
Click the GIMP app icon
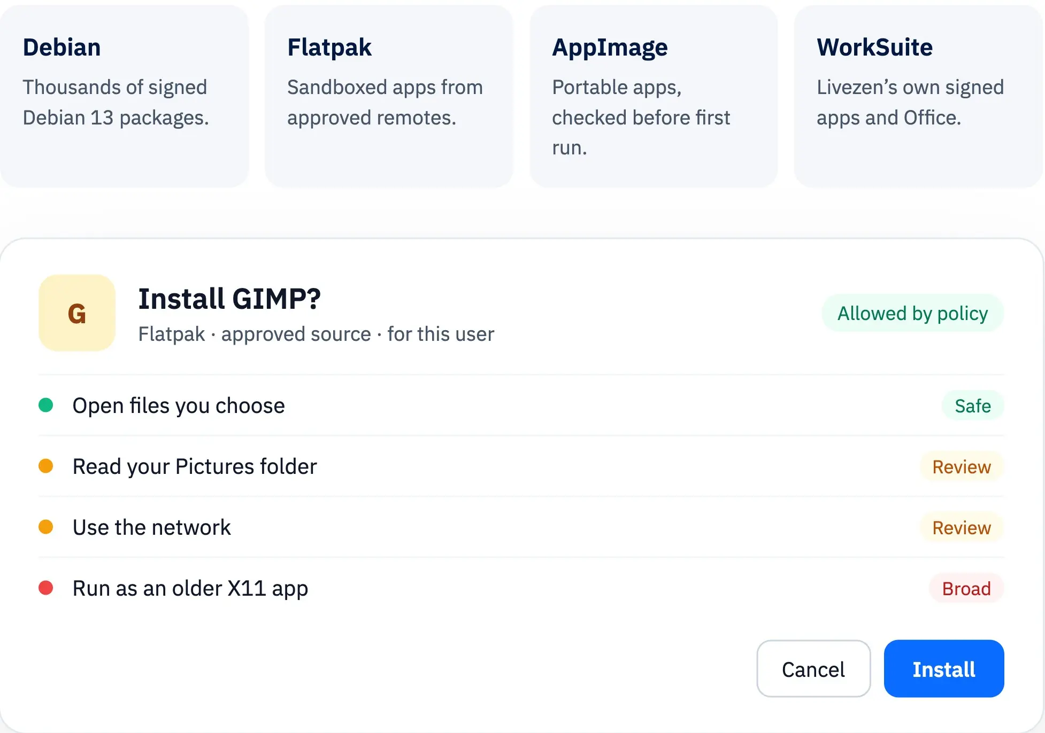tap(77, 313)
